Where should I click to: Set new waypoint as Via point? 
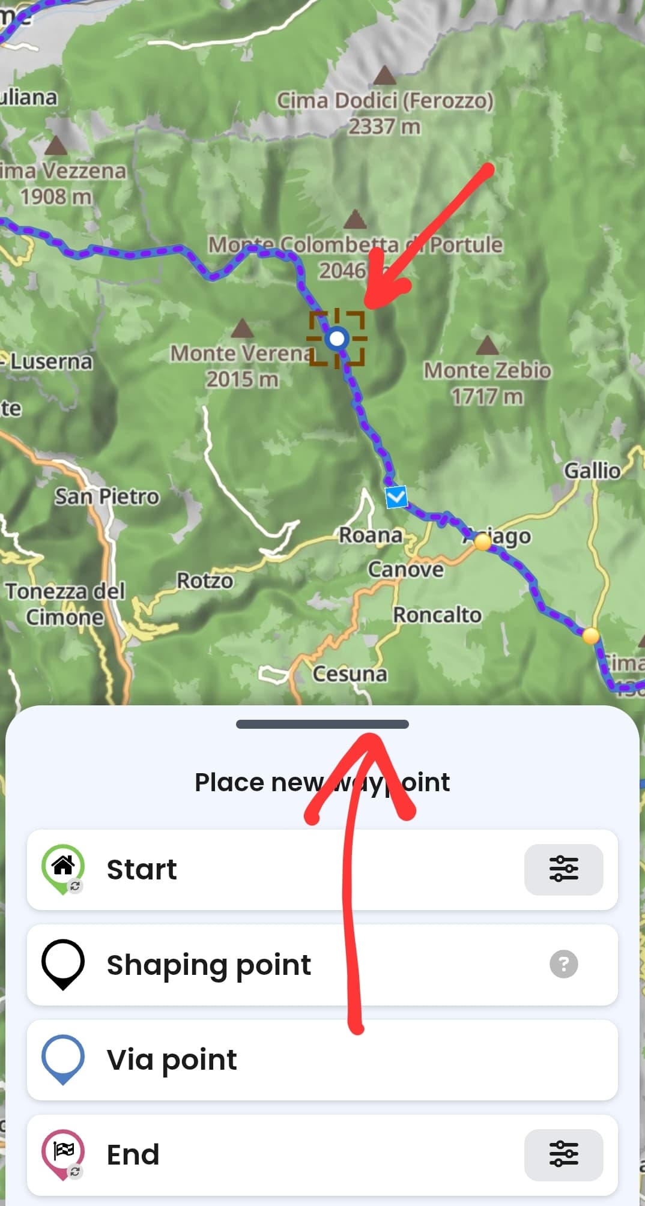tap(322, 1060)
